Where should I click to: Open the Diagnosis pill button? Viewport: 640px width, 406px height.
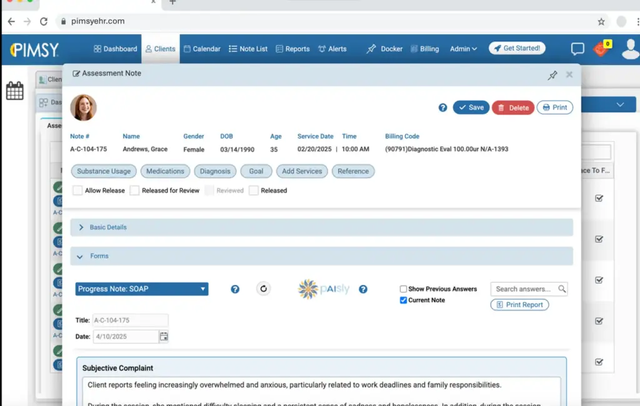pyautogui.click(x=215, y=171)
